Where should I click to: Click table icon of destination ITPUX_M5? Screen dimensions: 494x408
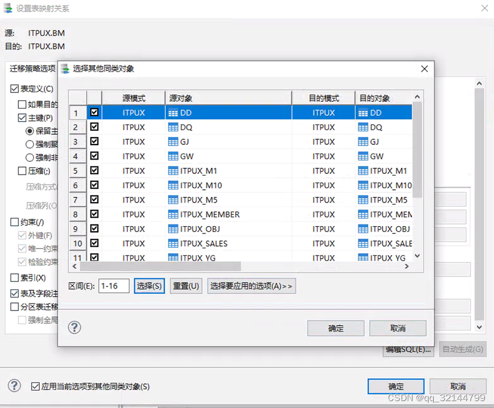click(x=363, y=200)
